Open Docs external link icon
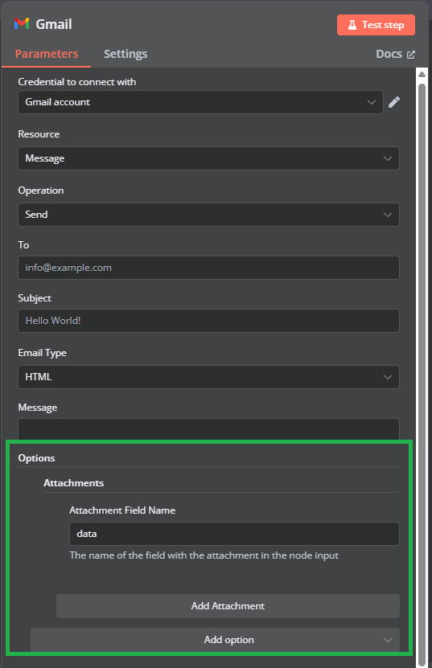 point(410,55)
